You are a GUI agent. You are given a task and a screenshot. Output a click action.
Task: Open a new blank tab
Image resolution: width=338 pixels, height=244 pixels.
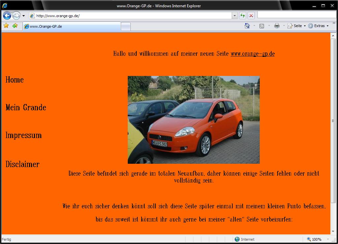(125, 26)
